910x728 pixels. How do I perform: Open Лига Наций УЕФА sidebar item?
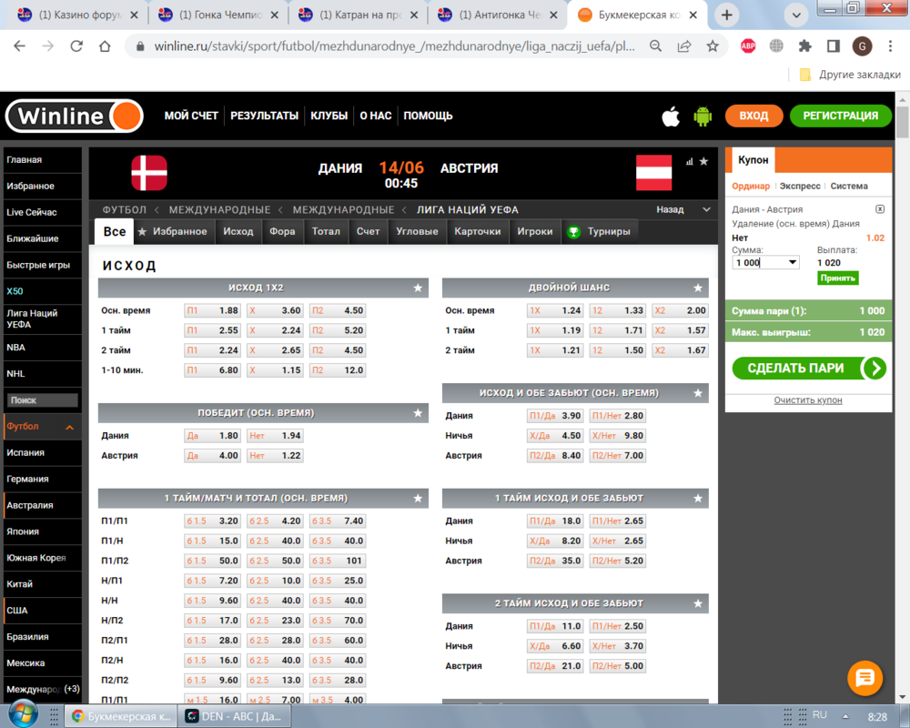[x=43, y=318]
